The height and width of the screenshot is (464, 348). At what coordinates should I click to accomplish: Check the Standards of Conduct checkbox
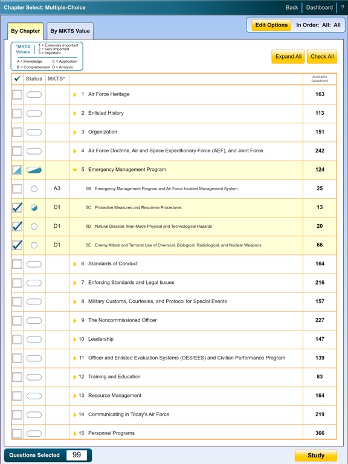click(17, 264)
